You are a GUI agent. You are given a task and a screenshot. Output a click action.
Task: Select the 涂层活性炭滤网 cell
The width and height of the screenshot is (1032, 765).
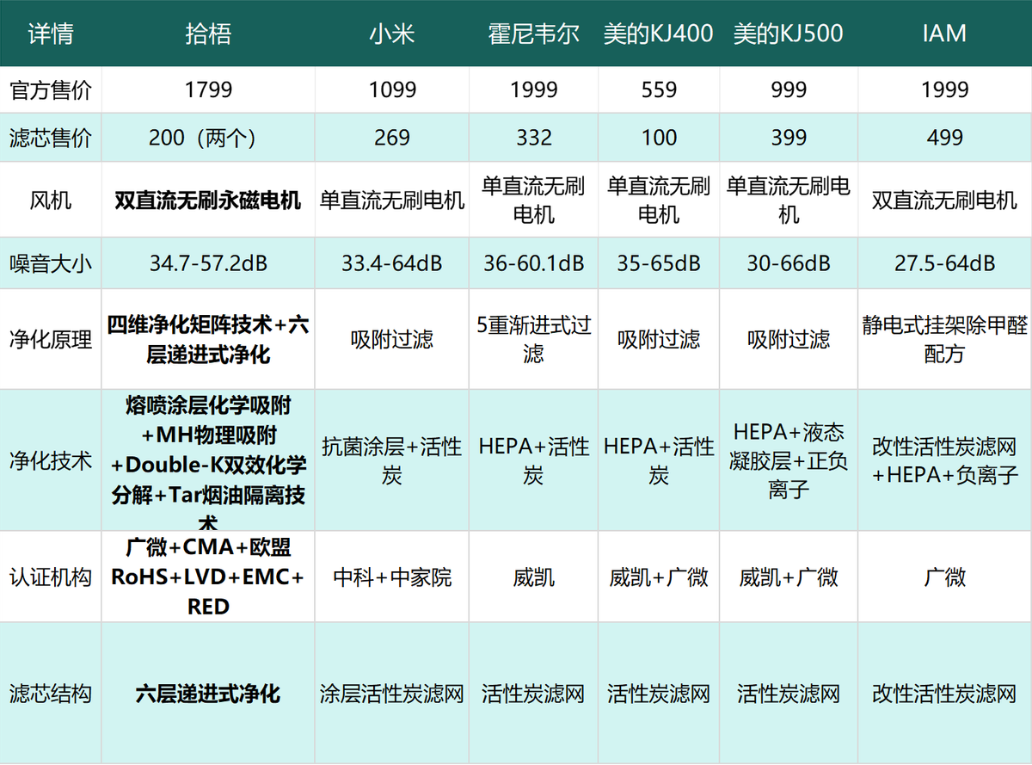coord(392,693)
